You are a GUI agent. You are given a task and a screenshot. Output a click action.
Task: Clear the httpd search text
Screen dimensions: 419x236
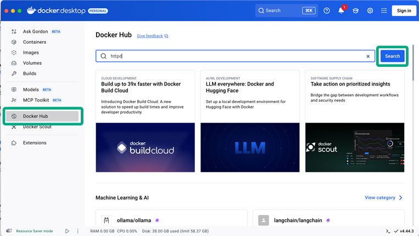[x=368, y=56]
